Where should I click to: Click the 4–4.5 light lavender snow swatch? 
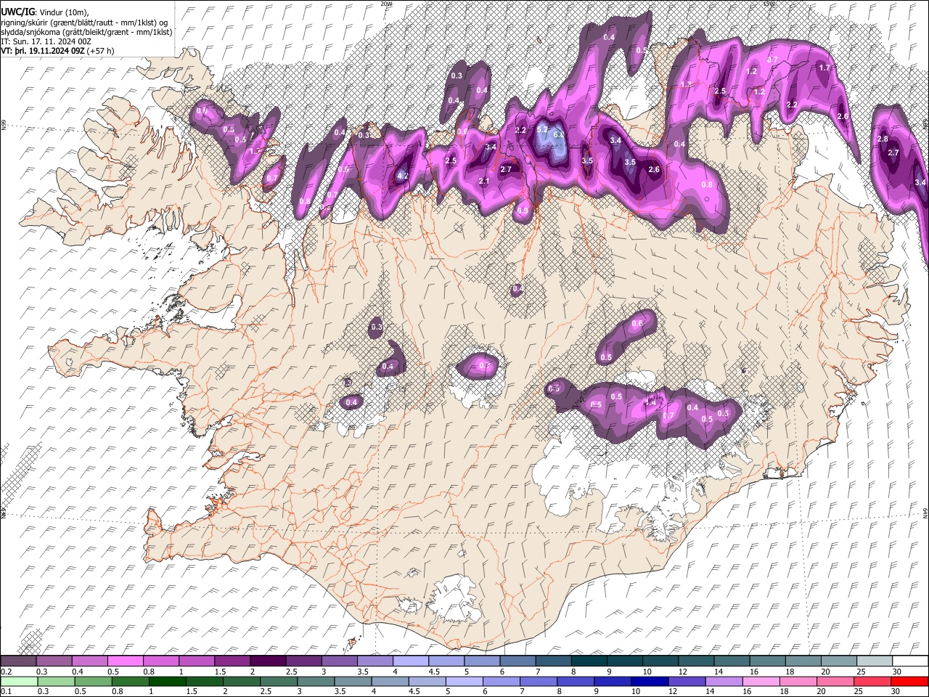[x=409, y=661]
